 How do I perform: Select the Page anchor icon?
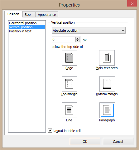tap(69, 58)
